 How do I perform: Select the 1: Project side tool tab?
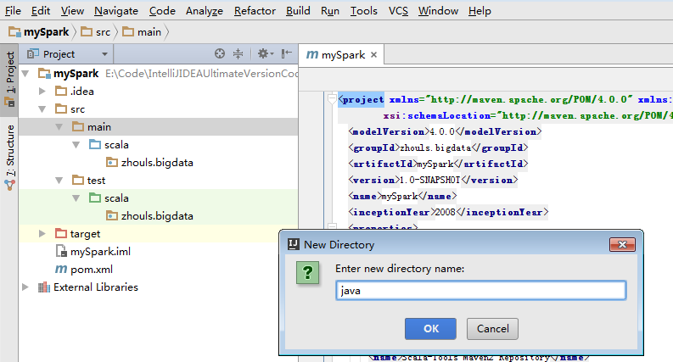pyautogui.click(x=9, y=79)
